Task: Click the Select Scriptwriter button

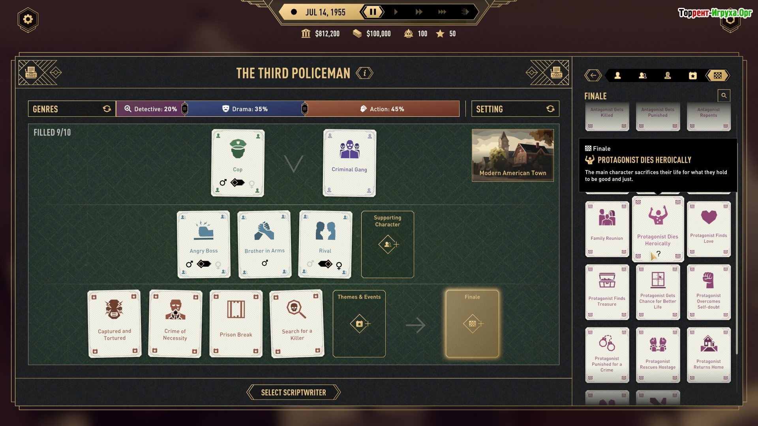Action: point(293,392)
